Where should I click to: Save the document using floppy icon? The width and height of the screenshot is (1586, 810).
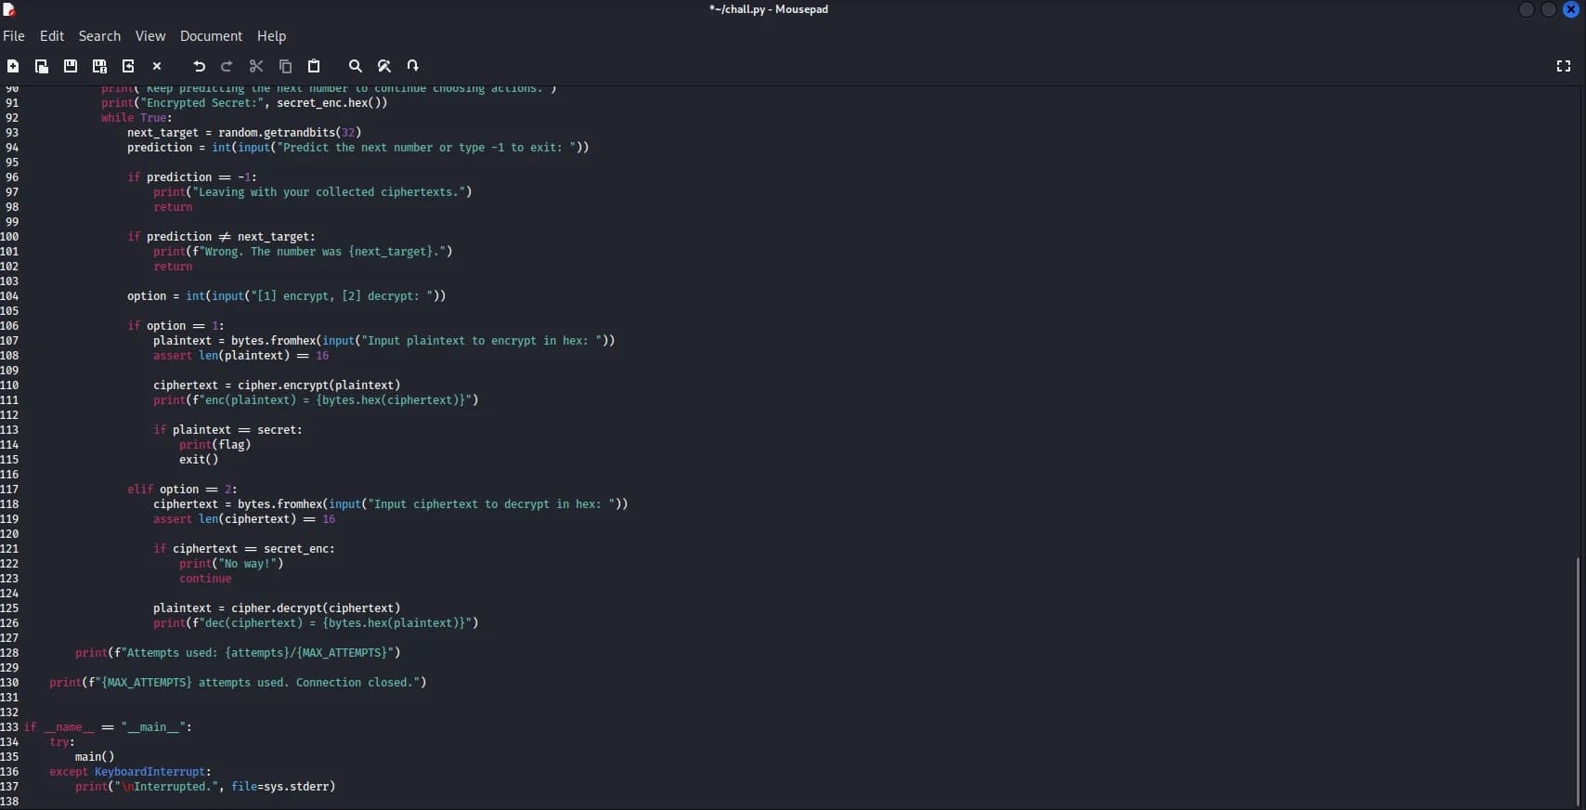click(71, 66)
